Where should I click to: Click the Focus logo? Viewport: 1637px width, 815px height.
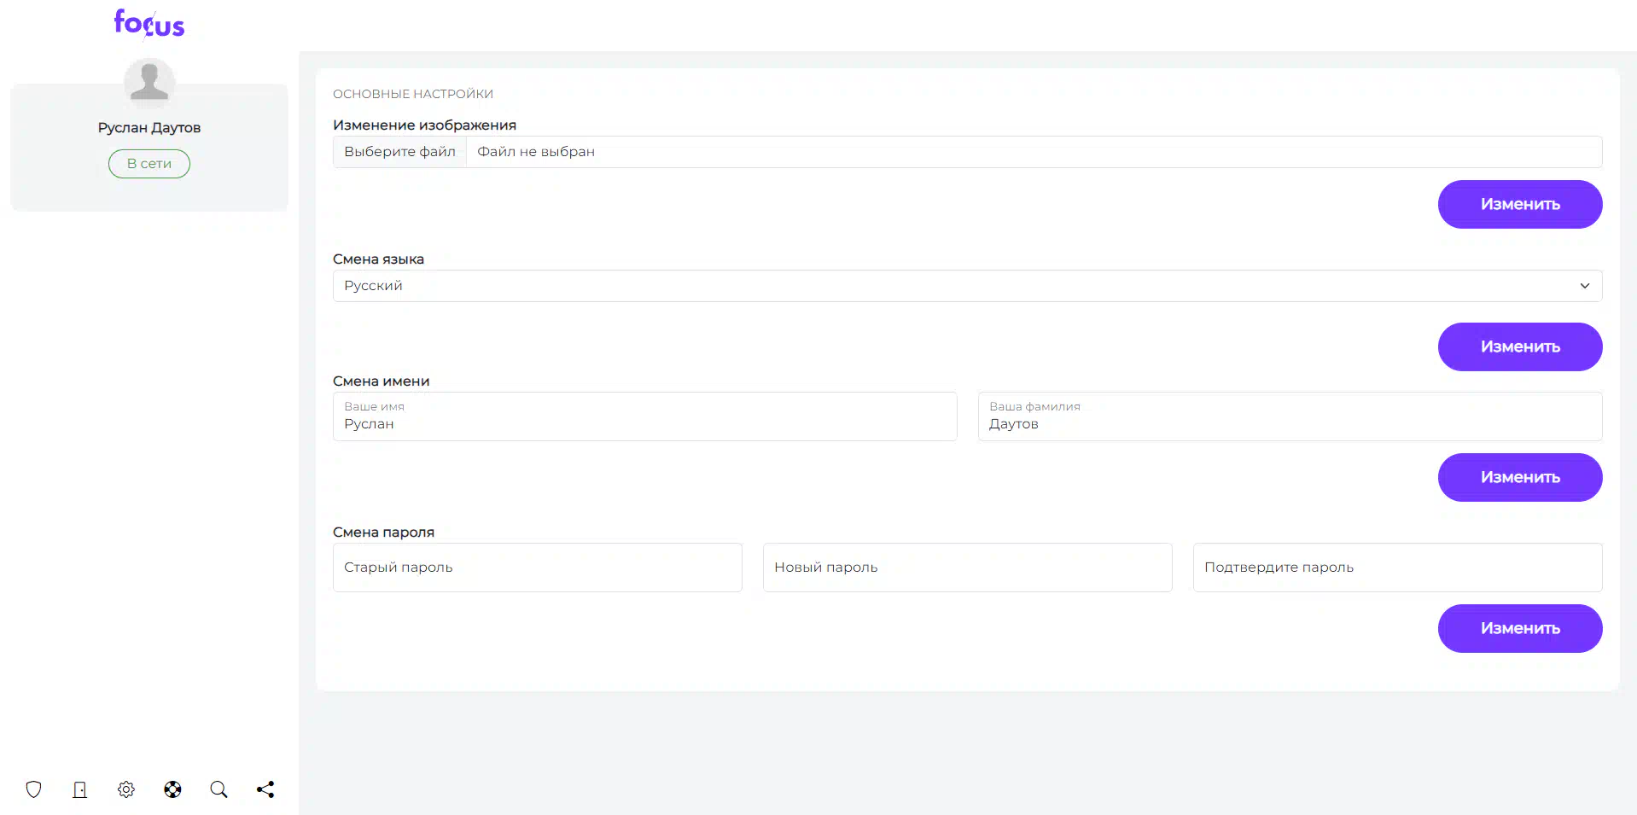coord(149,23)
